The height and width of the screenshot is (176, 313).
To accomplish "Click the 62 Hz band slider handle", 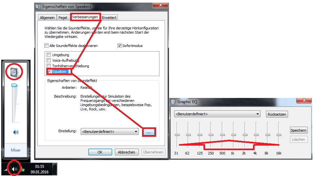I will 188,135.
